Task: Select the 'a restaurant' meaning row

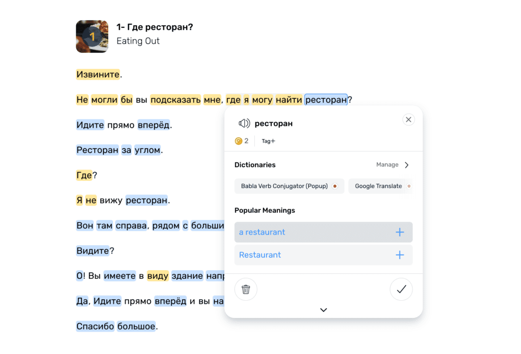Action: coord(305,232)
